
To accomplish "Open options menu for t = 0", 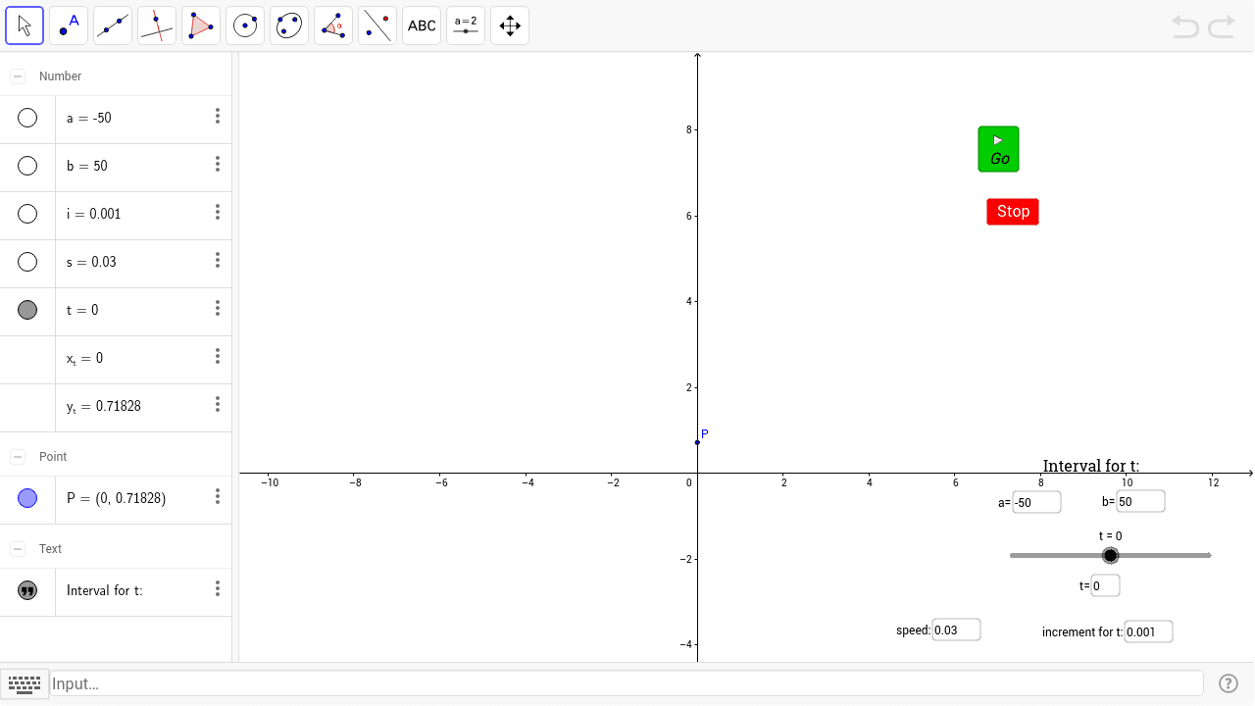I will click(x=218, y=309).
